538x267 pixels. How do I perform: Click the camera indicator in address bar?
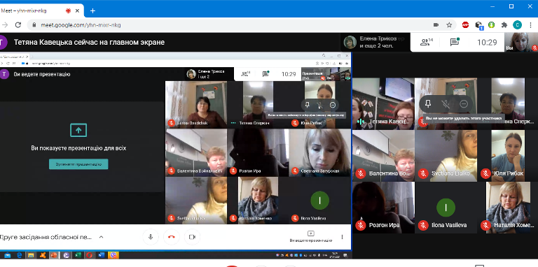(x=436, y=25)
